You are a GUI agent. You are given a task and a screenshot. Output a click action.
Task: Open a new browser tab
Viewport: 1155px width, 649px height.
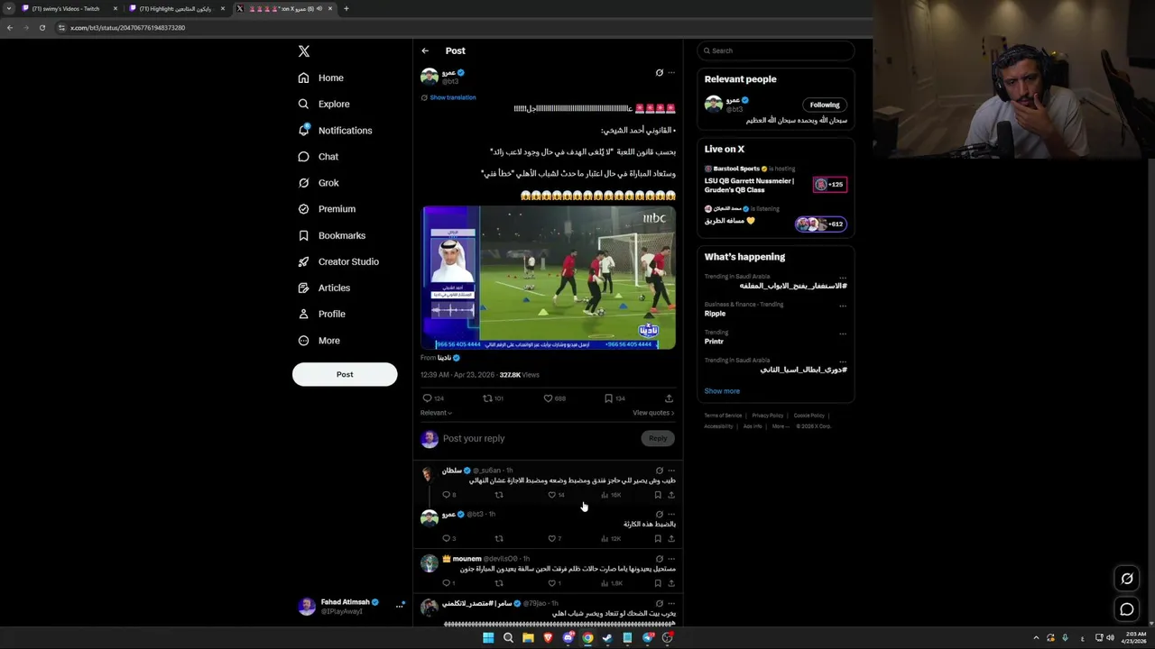(x=346, y=8)
